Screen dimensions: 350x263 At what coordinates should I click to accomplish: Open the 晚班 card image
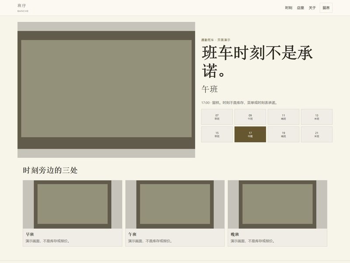point(277,204)
